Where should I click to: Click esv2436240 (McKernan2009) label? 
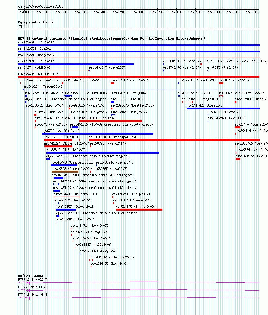[x=111, y=257]
